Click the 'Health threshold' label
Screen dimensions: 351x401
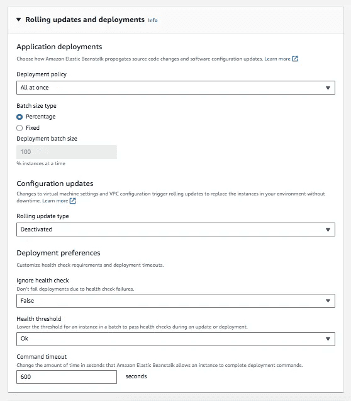39,319
